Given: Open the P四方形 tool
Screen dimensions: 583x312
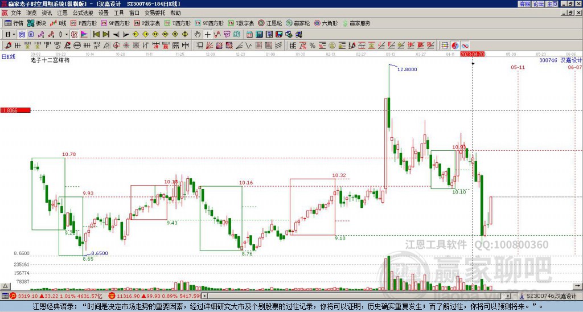Looking at the screenshot, I should pyautogui.click(x=84, y=23).
